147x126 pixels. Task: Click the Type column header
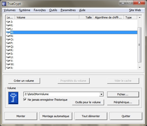[x=130, y=17]
